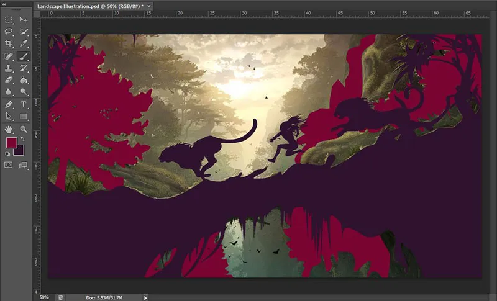
Task: Activate the Pen tool
Action: pyautogui.click(x=9, y=104)
